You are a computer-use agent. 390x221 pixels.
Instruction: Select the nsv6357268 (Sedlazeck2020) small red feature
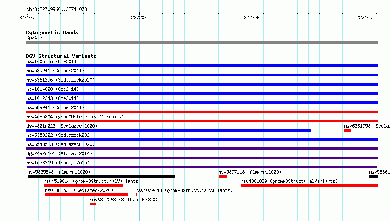pyautogui.click(x=93, y=204)
